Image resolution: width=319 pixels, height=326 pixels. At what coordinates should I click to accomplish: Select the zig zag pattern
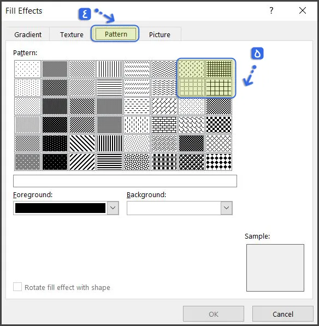coord(164,69)
